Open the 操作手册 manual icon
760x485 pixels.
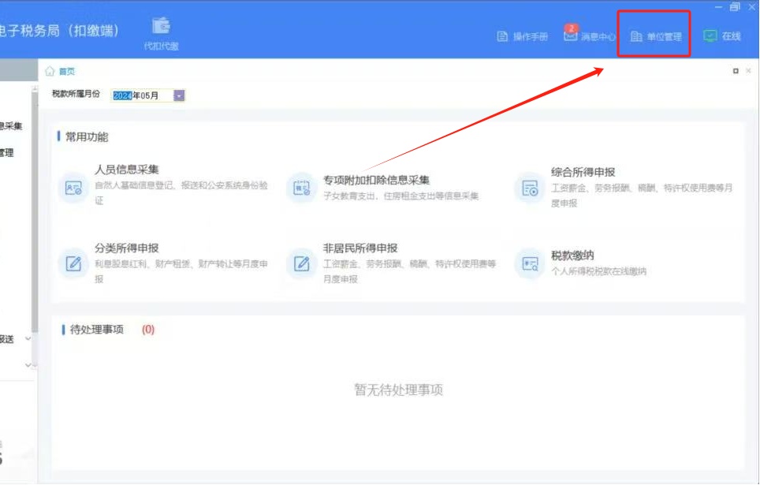503,36
